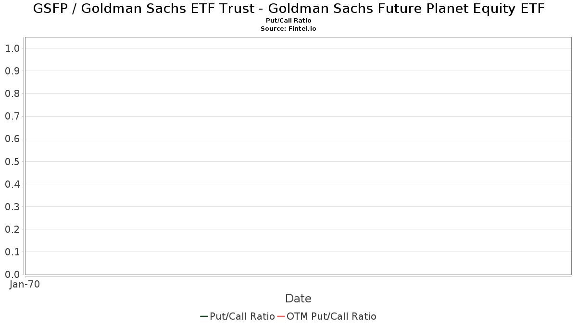Click the 0.2 y-axis label
The height and width of the screenshot is (324, 577).
coord(12,229)
